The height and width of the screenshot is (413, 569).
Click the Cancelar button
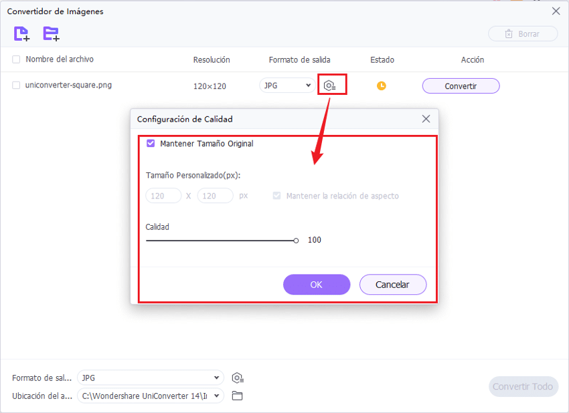click(392, 285)
